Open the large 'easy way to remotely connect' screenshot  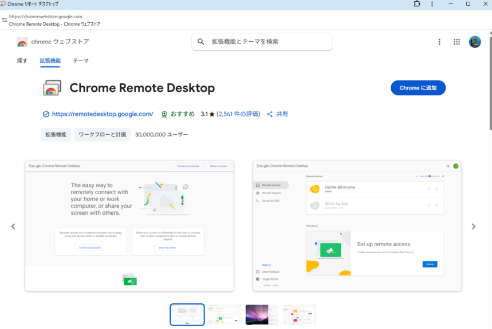pos(129,226)
